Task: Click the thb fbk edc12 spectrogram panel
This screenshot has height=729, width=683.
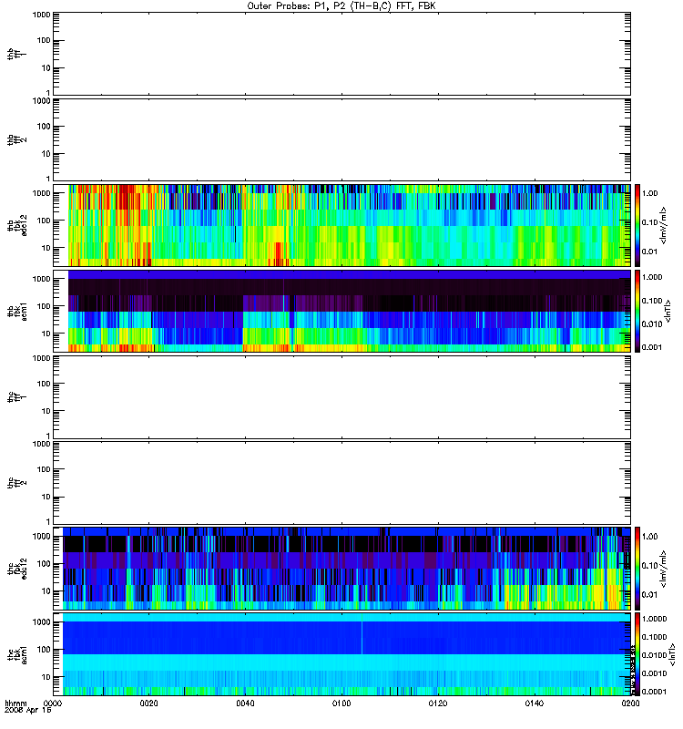Action: click(x=341, y=225)
